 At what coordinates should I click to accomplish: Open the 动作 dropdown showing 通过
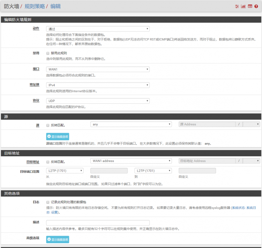coord(98,29)
